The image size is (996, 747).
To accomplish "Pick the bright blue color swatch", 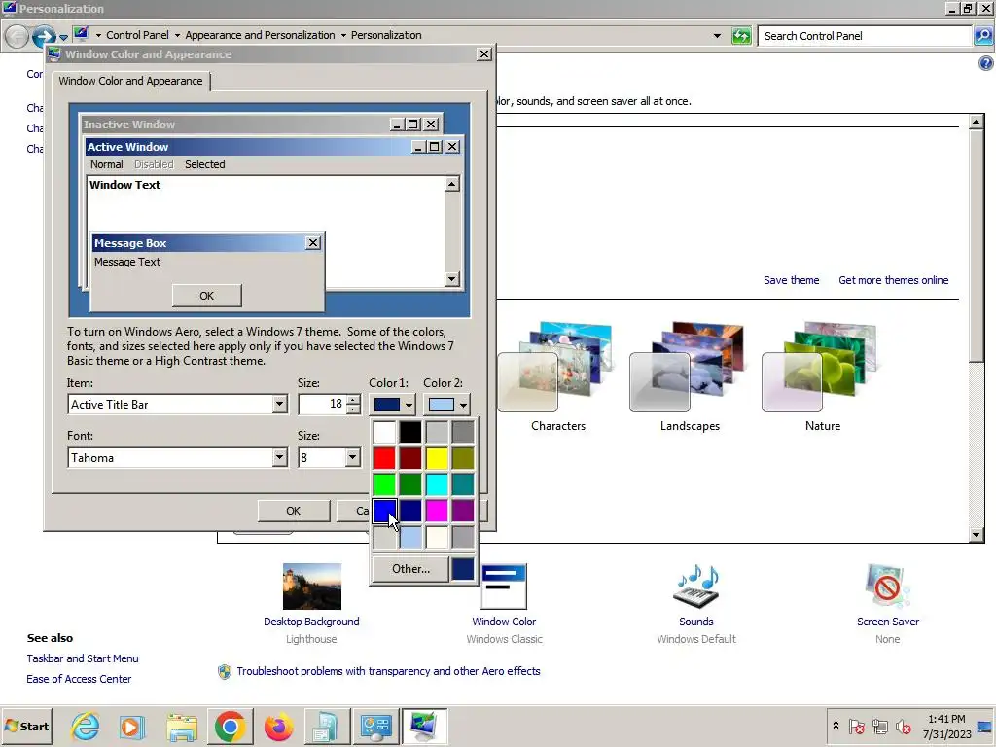I will 384,511.
